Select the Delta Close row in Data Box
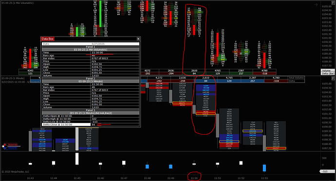 [x=91, y=124]
